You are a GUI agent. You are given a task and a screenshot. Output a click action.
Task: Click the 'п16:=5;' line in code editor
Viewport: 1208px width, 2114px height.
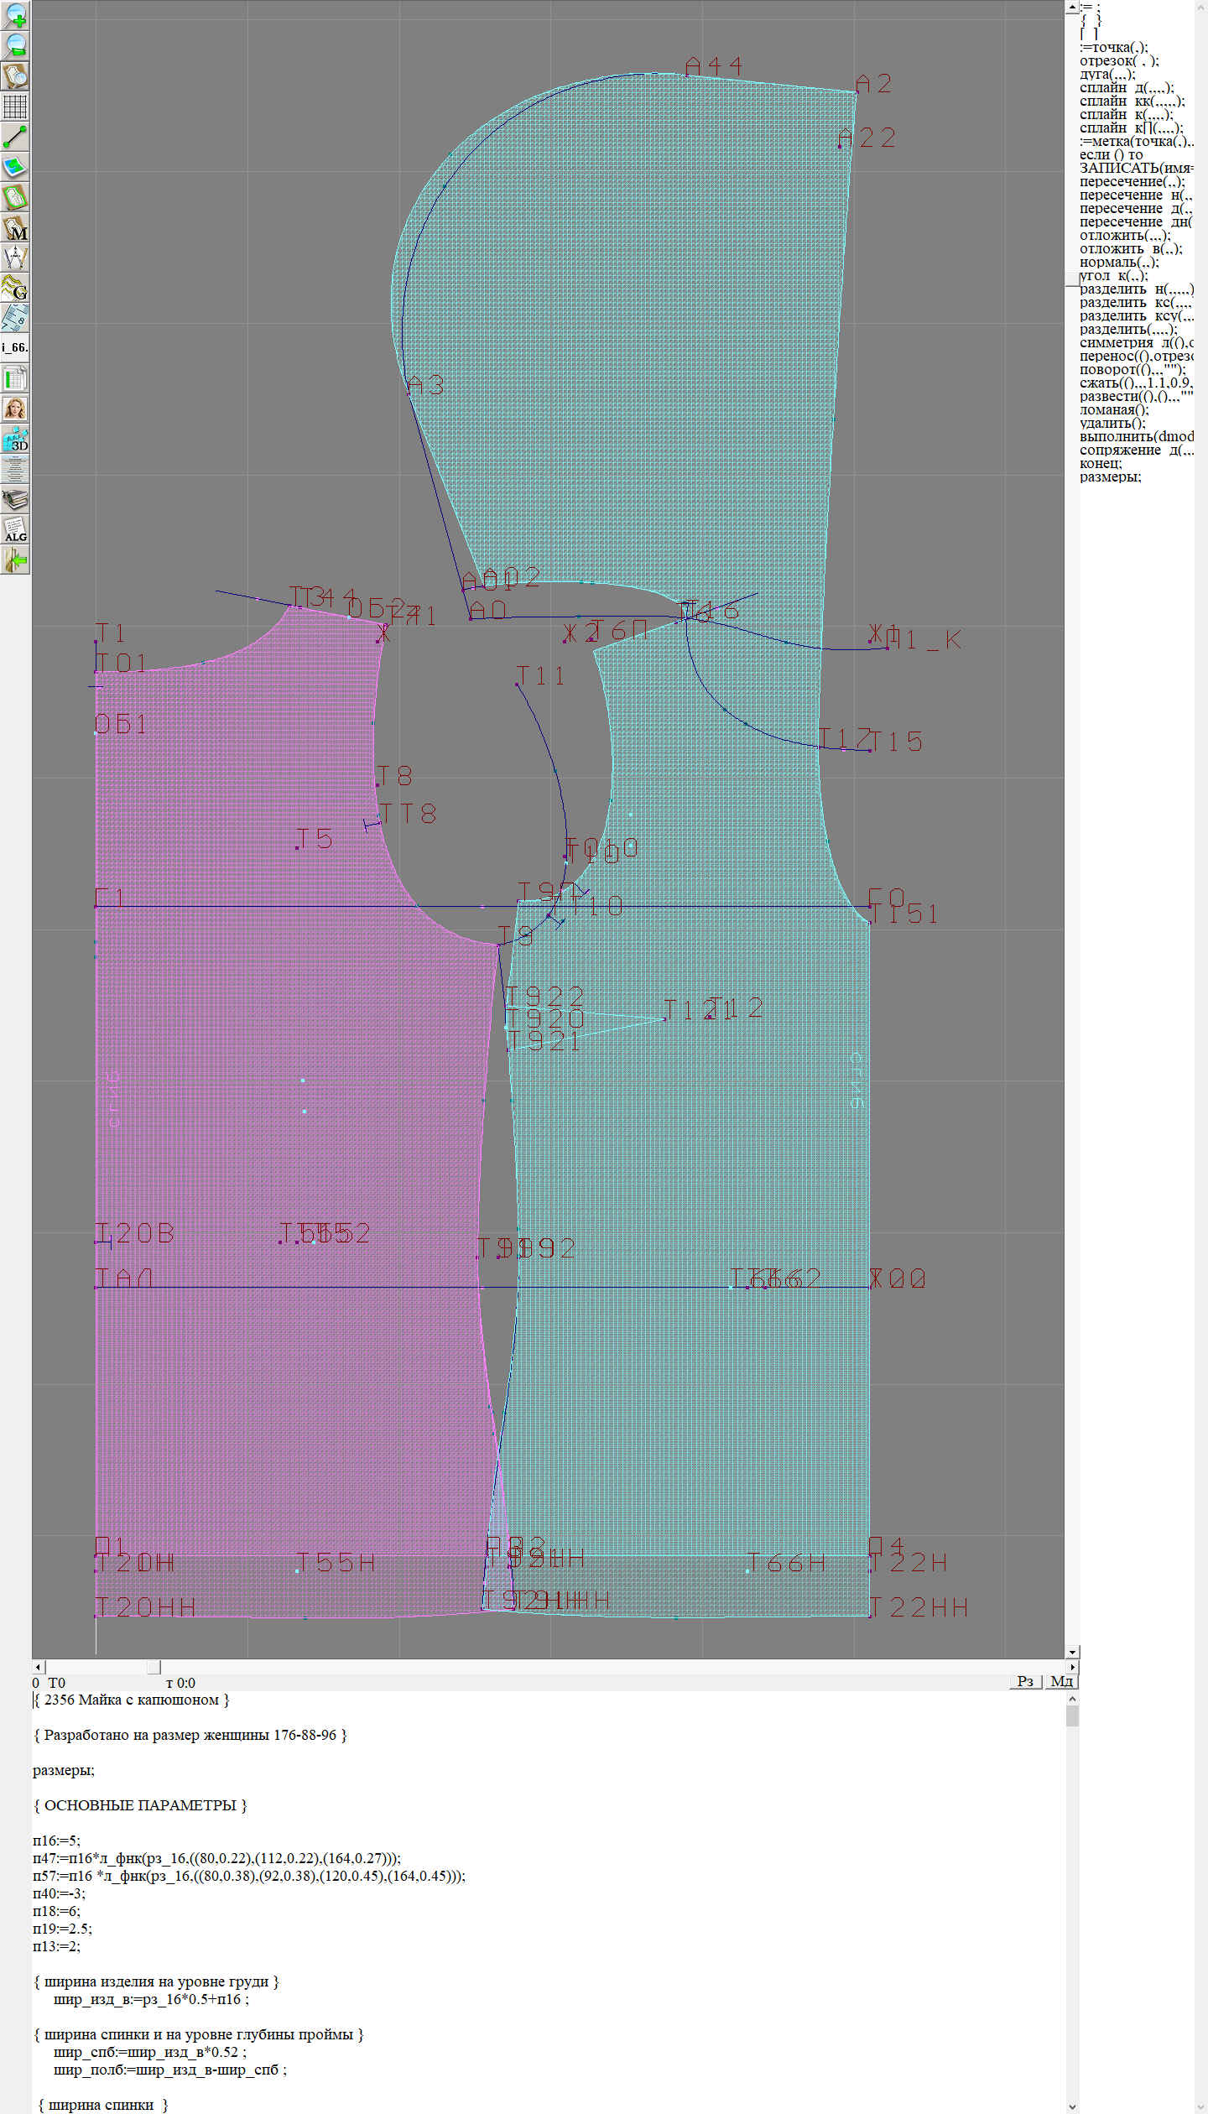(56, 1841)
